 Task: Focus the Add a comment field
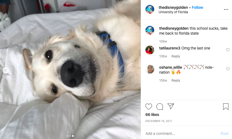click(181, 134)
